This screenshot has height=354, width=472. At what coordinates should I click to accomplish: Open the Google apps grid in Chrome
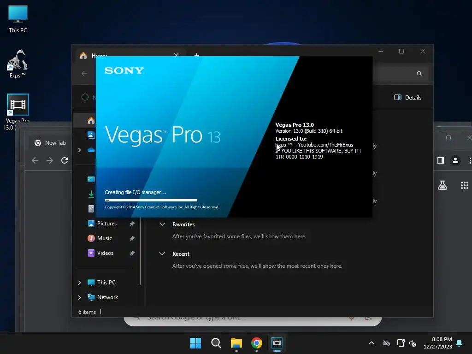(465, 185)
